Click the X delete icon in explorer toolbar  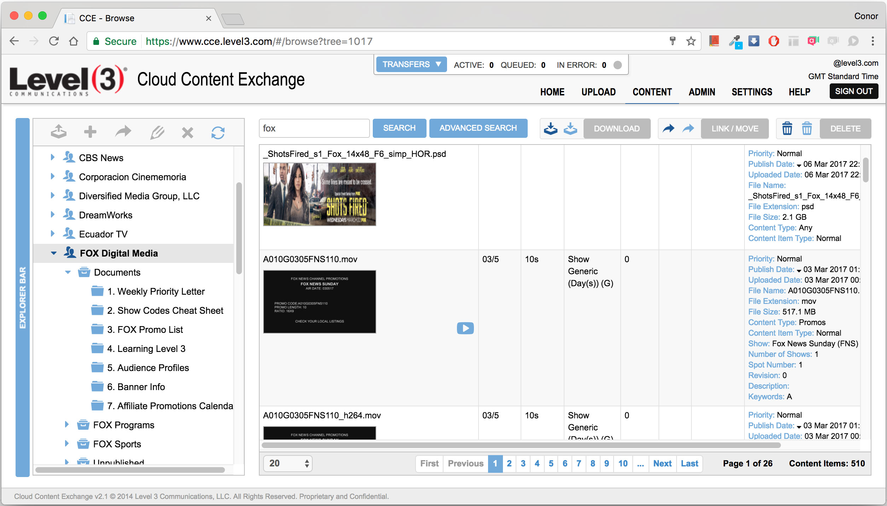point(187,133)
